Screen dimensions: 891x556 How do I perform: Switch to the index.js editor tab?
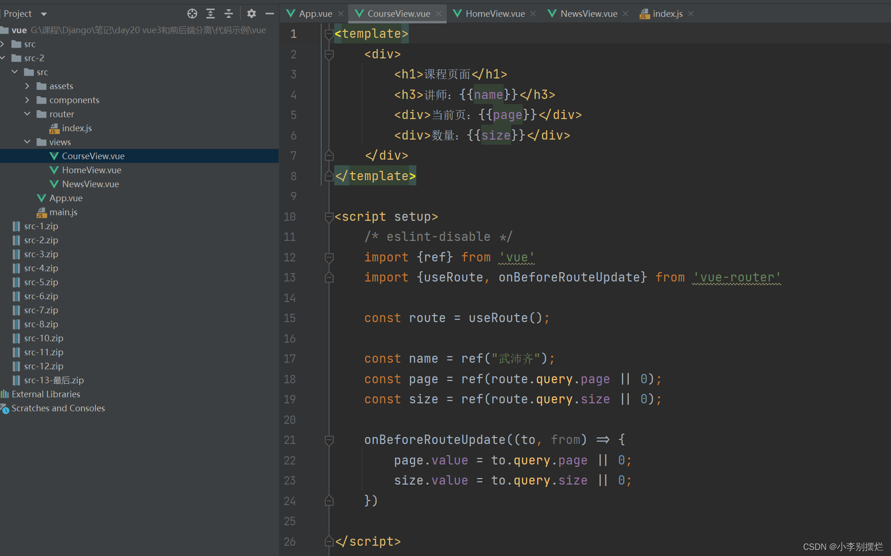pyautogui.click(x=667, y=14)
